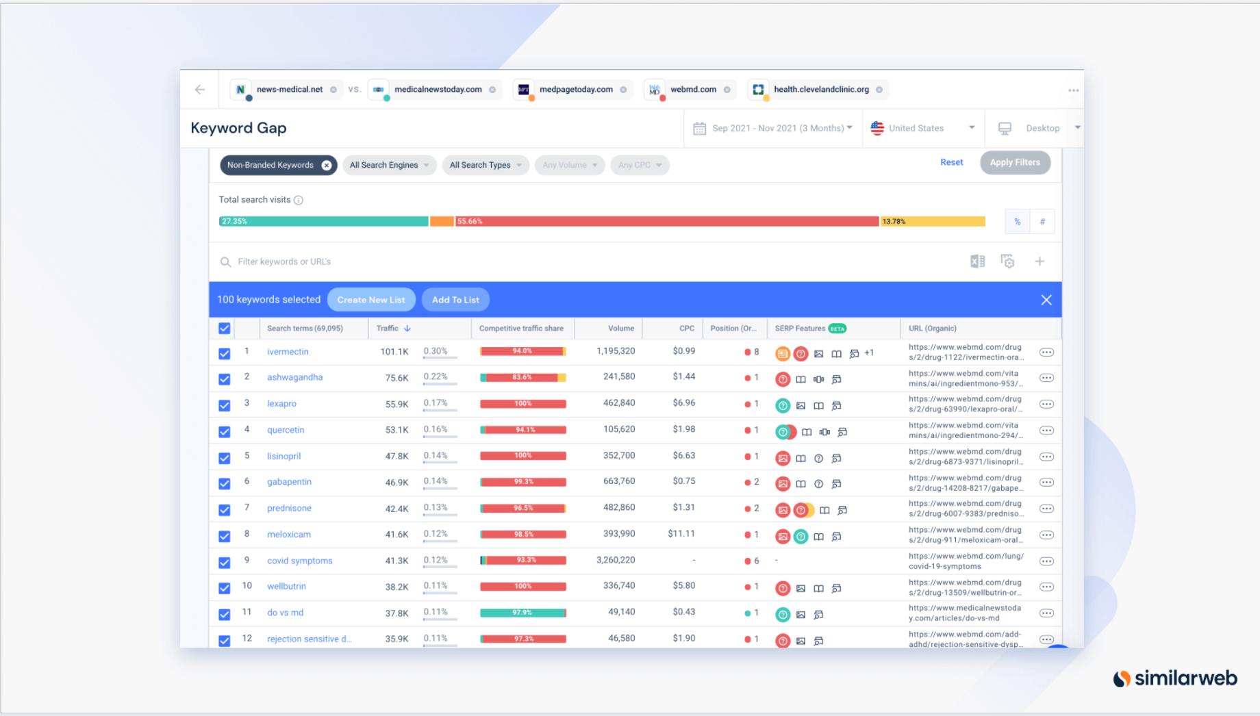
Task: Open the three-dot menu at top right
Action: pyautogui.click(x=1073, y=90)
